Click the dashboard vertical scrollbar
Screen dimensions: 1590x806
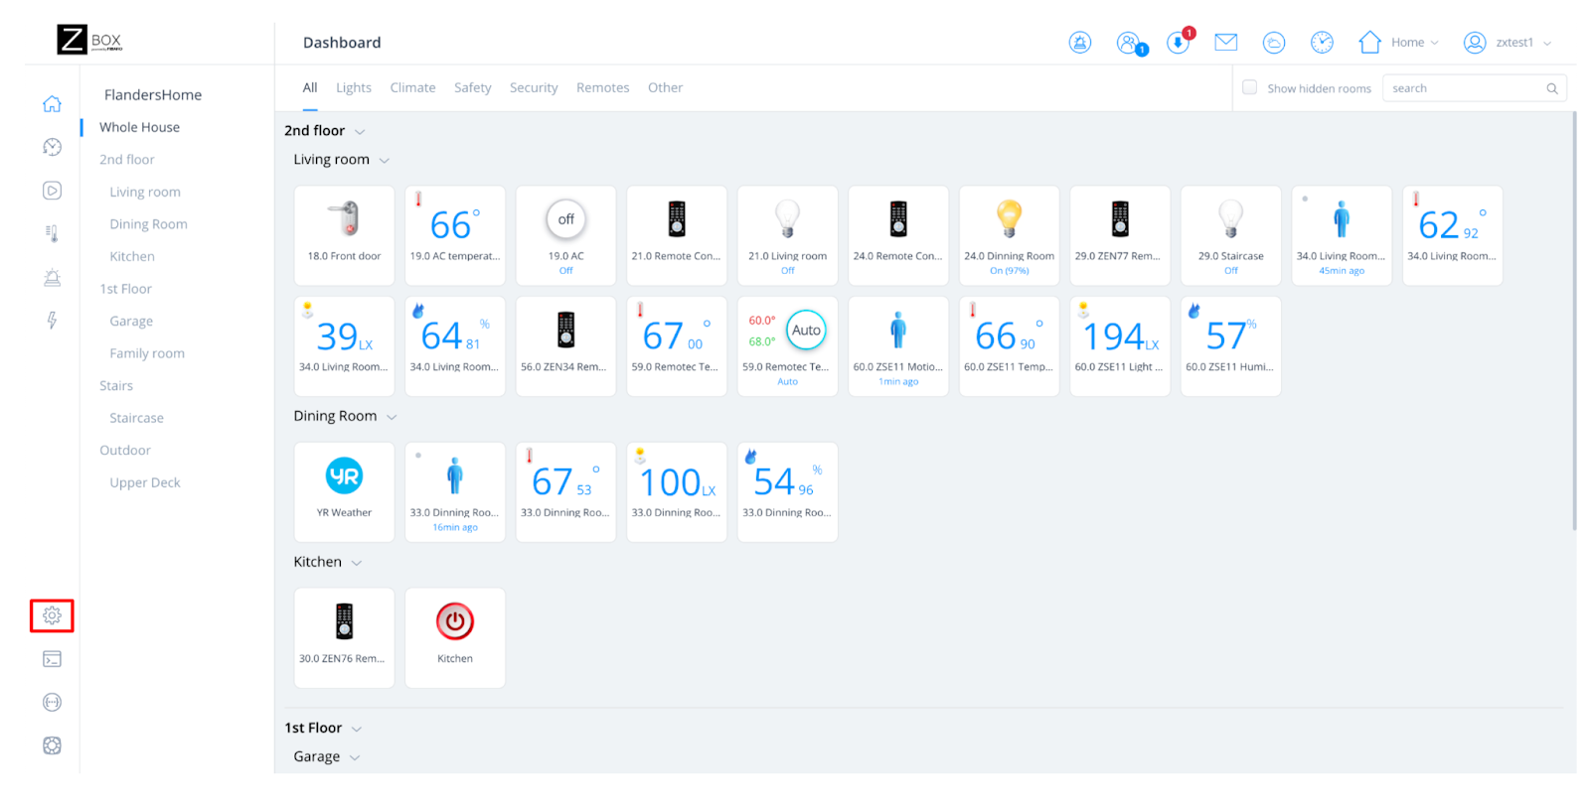(x=1573, y=321)
